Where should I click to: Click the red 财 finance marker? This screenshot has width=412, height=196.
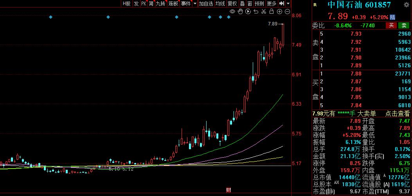tap(228, 190)
